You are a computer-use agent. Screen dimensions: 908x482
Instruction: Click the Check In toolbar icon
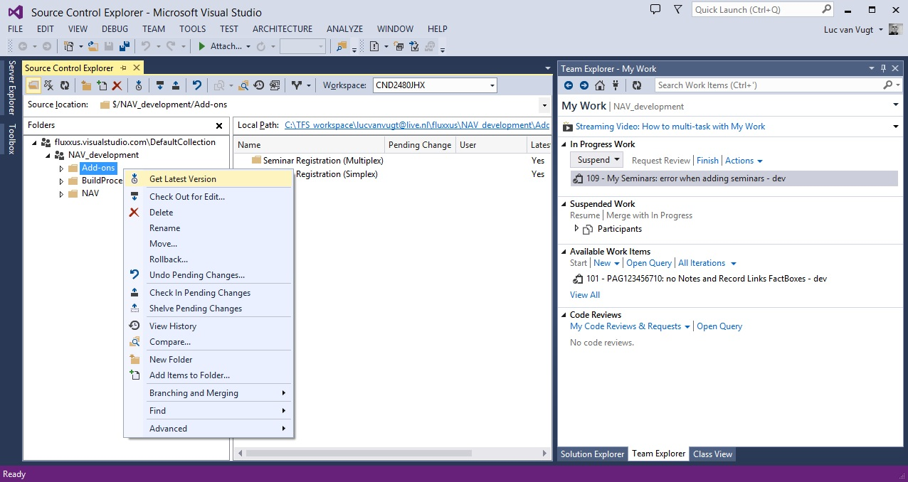(176, 85)
